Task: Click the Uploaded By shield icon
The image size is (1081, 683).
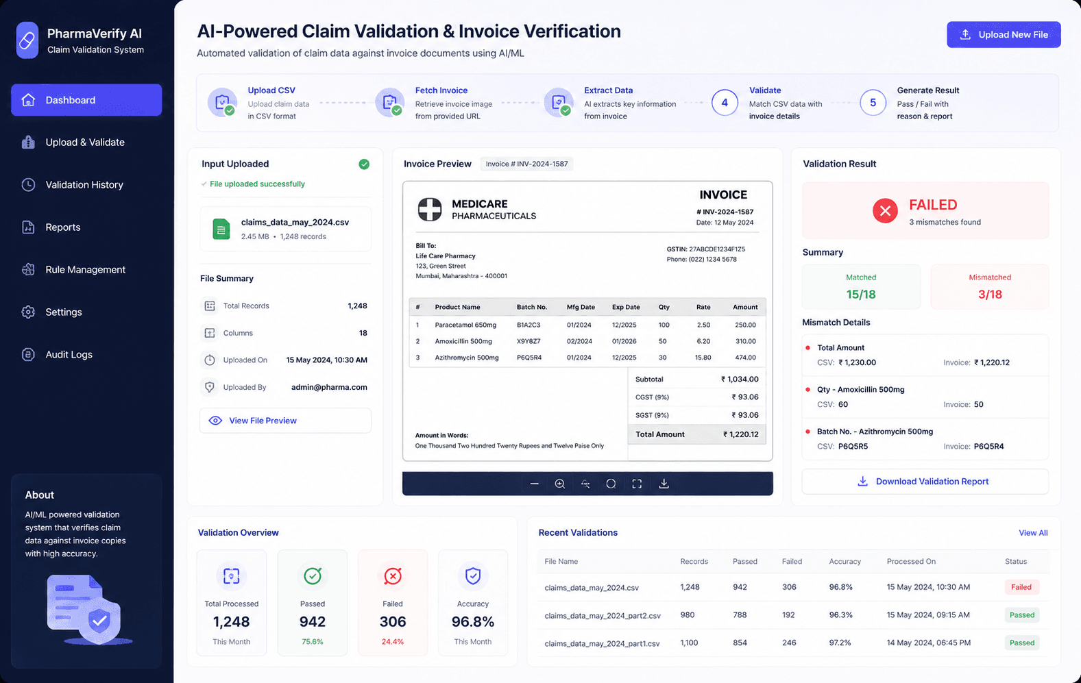Action: pos(210,387)
